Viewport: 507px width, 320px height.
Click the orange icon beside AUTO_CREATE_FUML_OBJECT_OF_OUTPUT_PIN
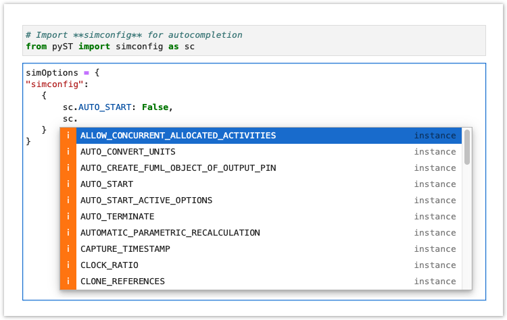point(68,168)
